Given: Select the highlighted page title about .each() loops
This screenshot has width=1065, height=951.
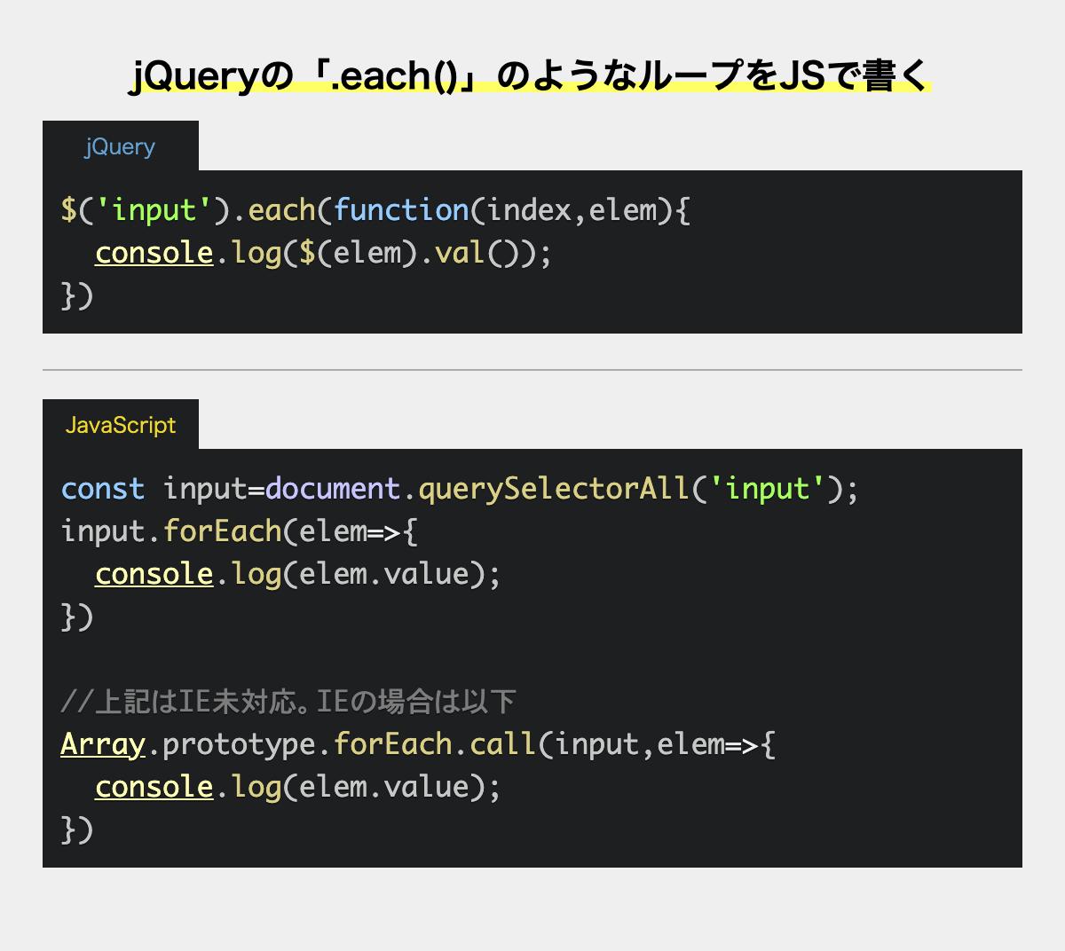Looking at the screenshot, I should 531,76.
